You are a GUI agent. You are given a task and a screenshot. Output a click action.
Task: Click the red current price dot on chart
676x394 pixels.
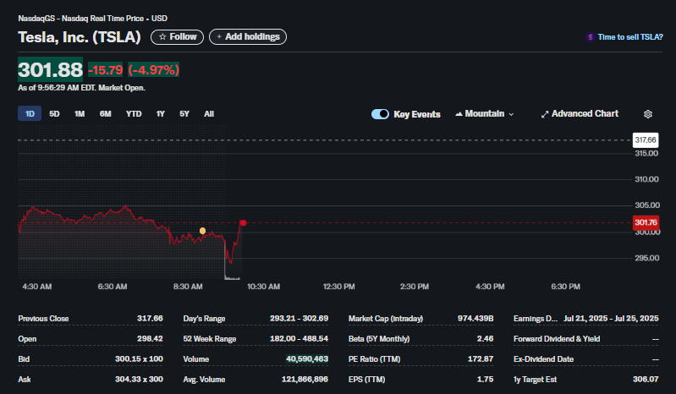point(243,222)
